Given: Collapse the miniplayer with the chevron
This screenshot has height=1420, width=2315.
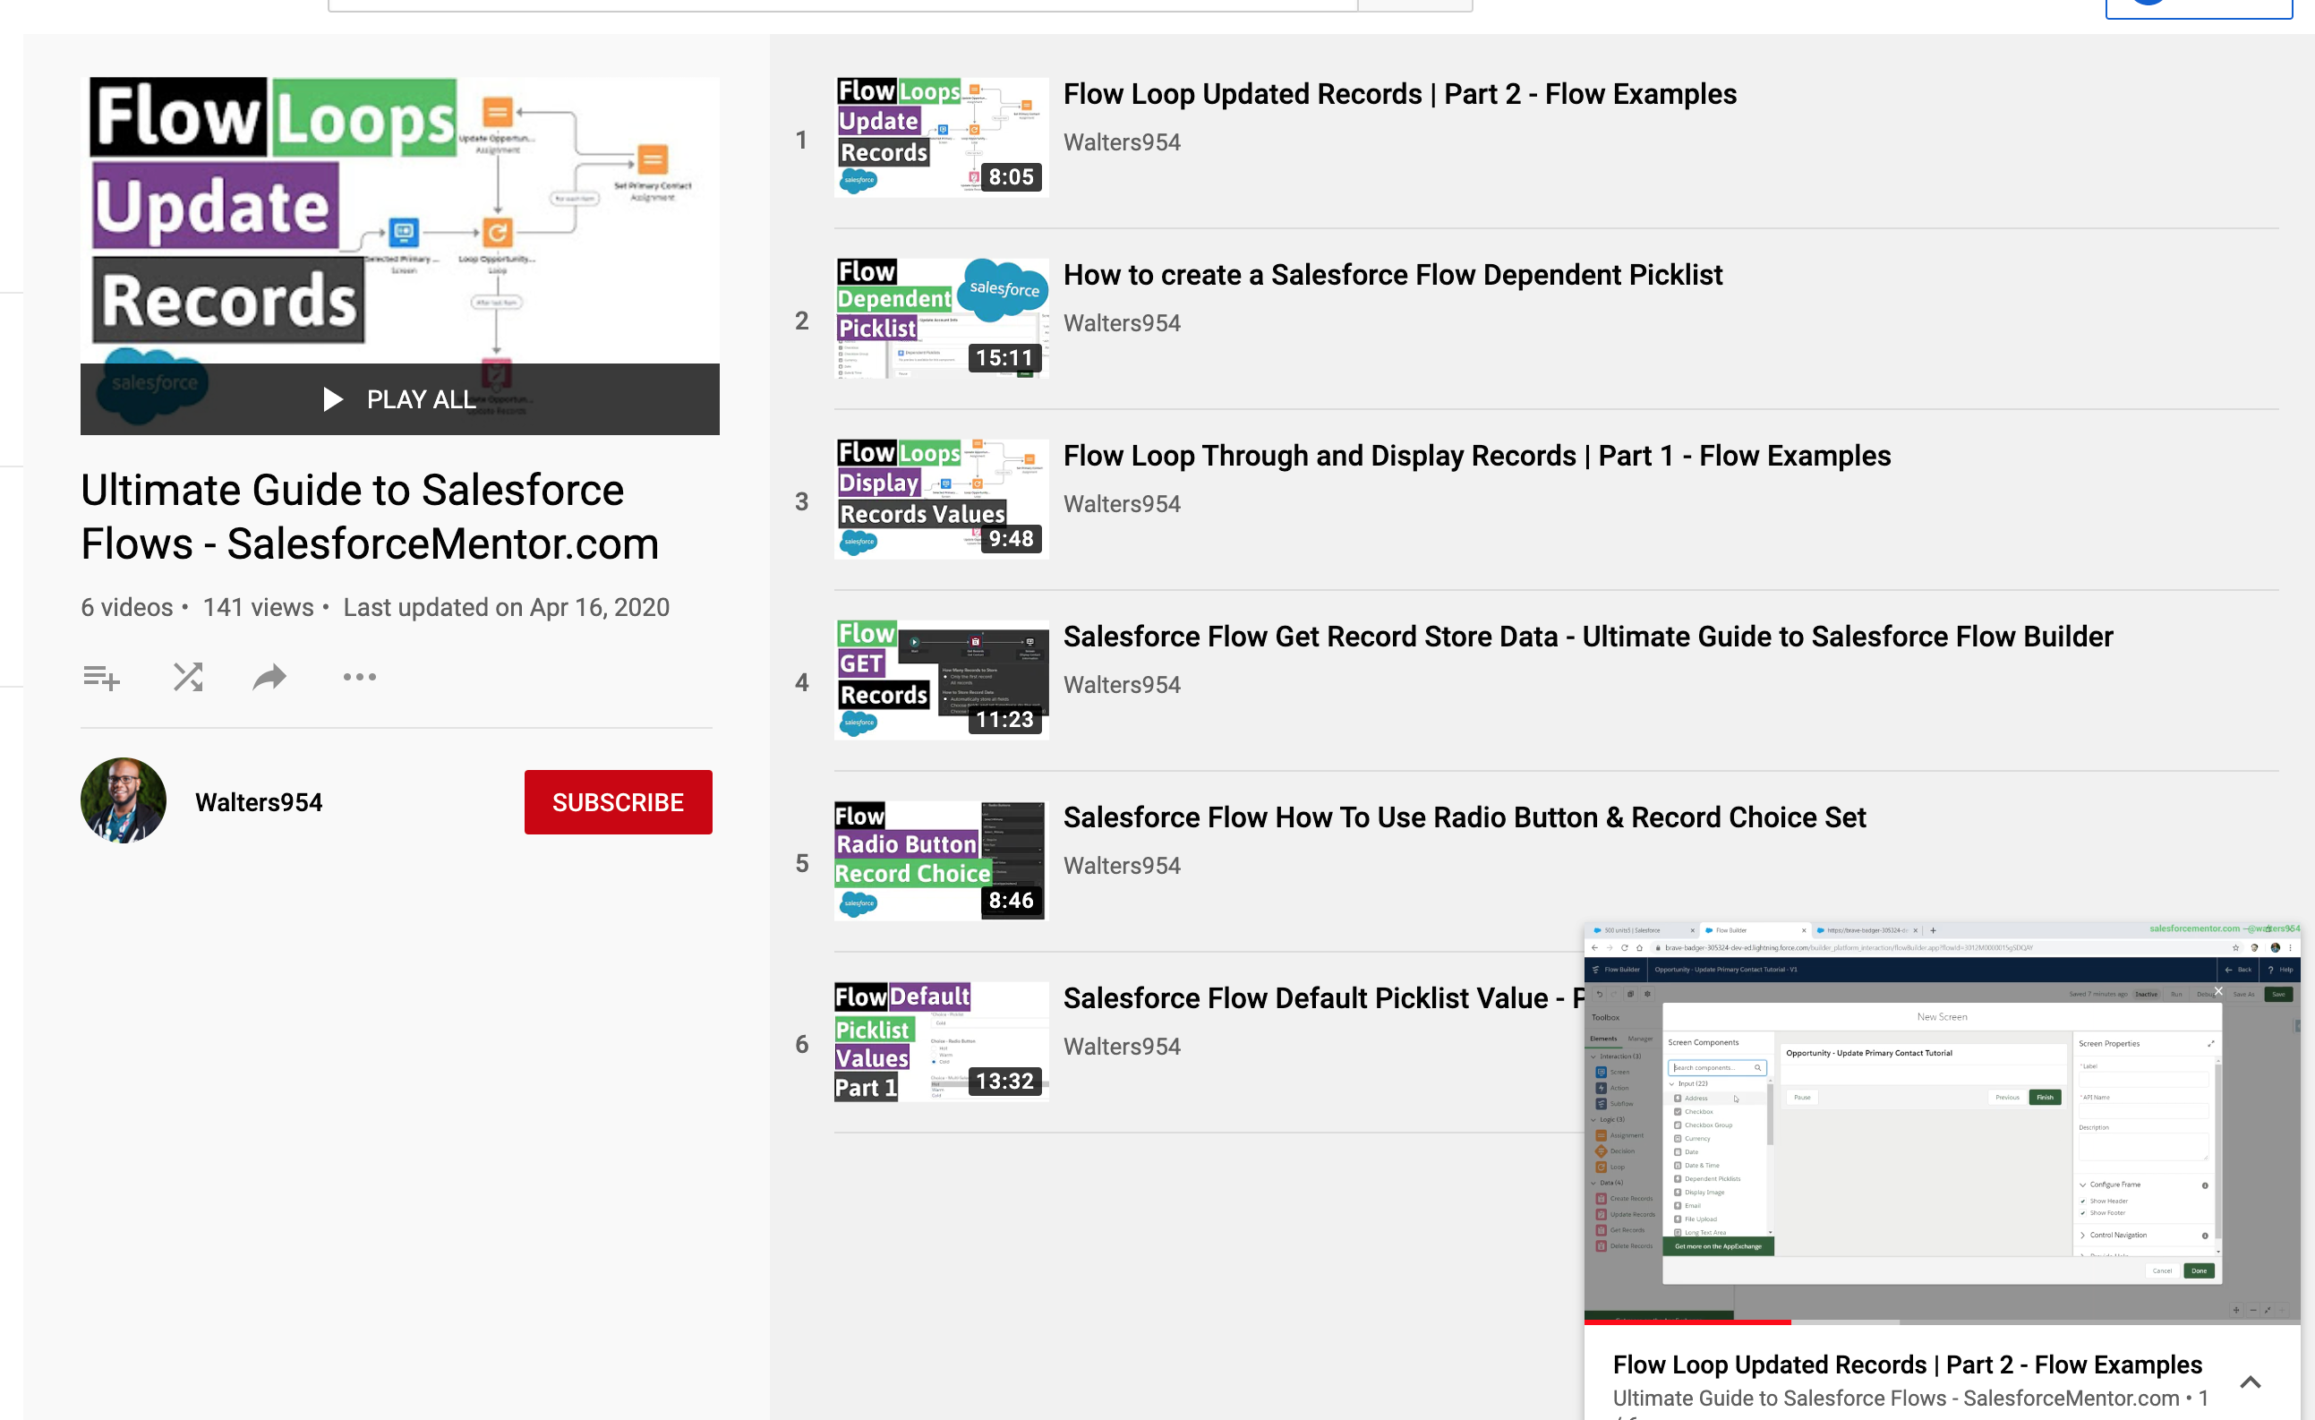Looking at the screenshot, I should pos(2250,1382).
